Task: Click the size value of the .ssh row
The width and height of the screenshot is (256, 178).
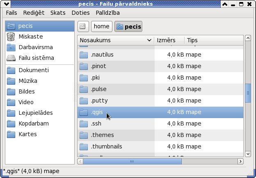Action: (x=176, y=124)
